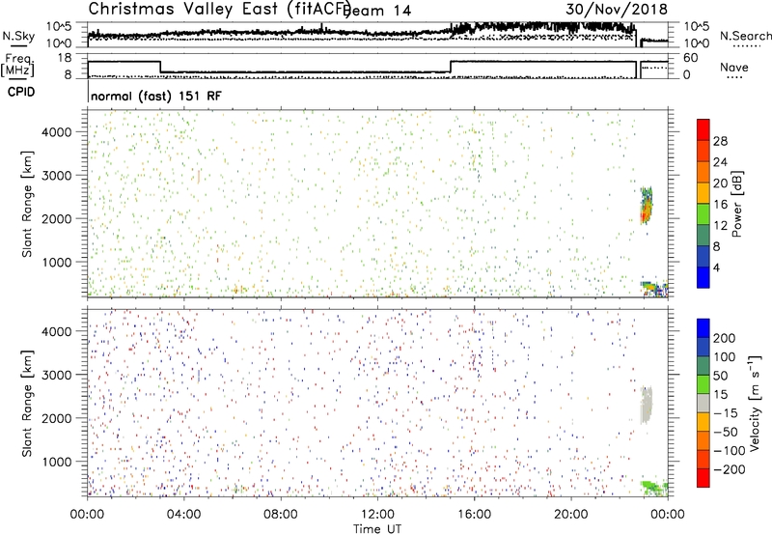Click the left '10^5' noise axis value

pyautogui.click(x=59, y=26)
